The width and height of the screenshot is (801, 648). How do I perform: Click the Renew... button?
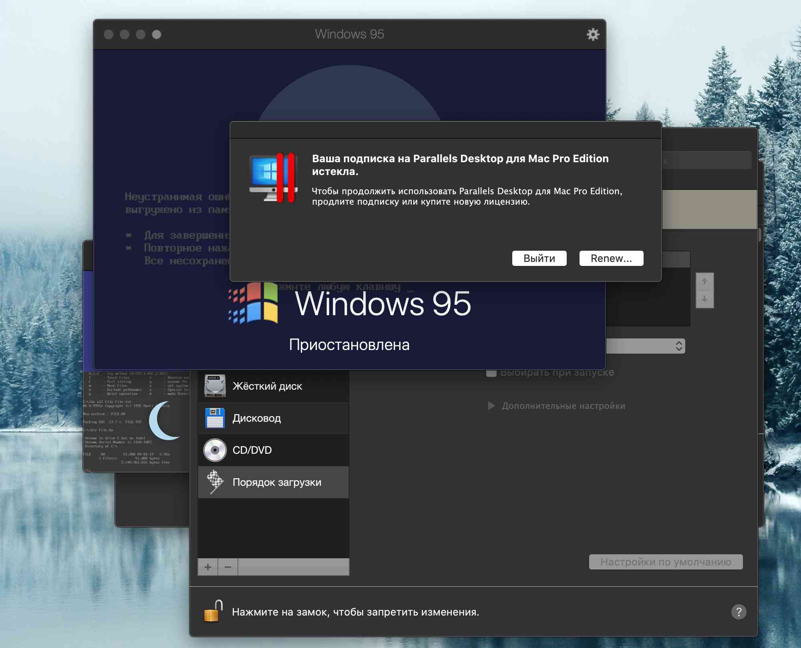[x=611, y=258]
